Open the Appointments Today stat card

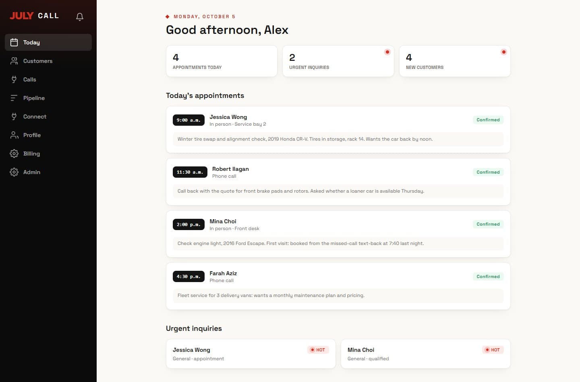coord(222,61)
